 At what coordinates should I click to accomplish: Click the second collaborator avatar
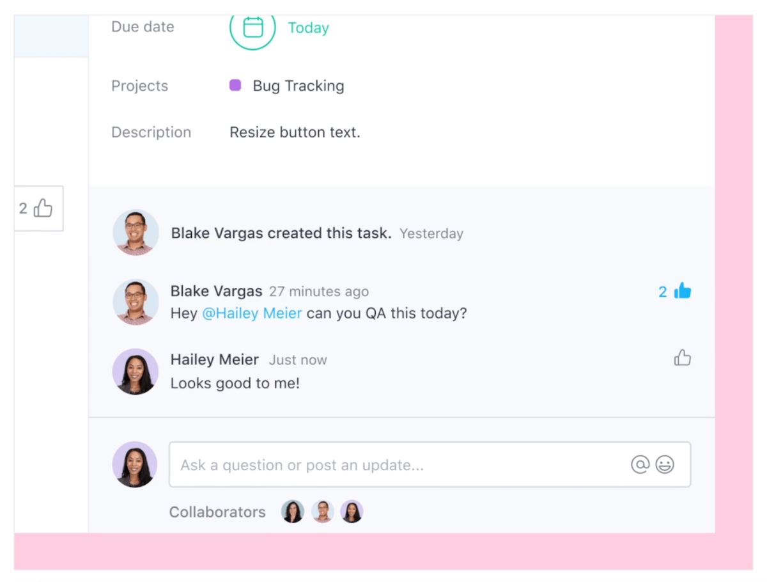tap(322, 511)
